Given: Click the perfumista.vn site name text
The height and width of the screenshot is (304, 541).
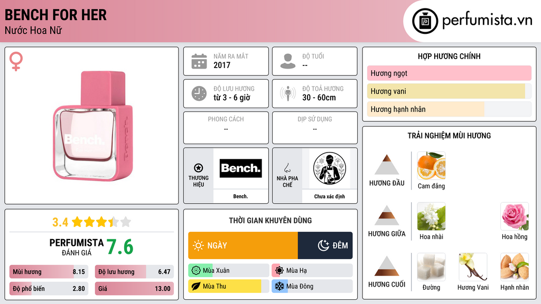Looking at the screenshot, I should click(x=487, y=21).
